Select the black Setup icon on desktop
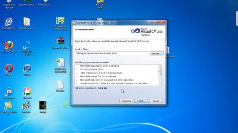This screenshot has width=238, height=133. click(x=43, y=107)
